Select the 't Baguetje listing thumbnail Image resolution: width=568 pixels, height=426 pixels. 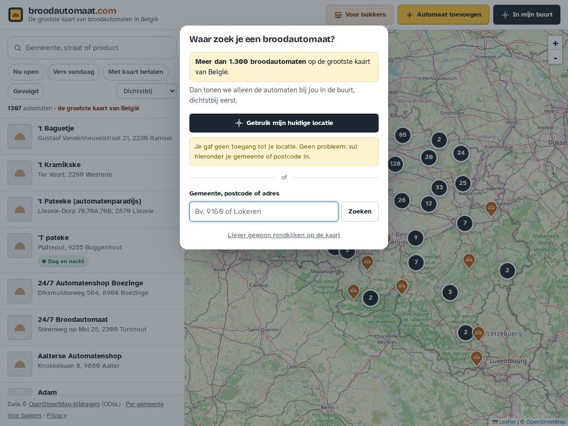[x=20, y=136]
